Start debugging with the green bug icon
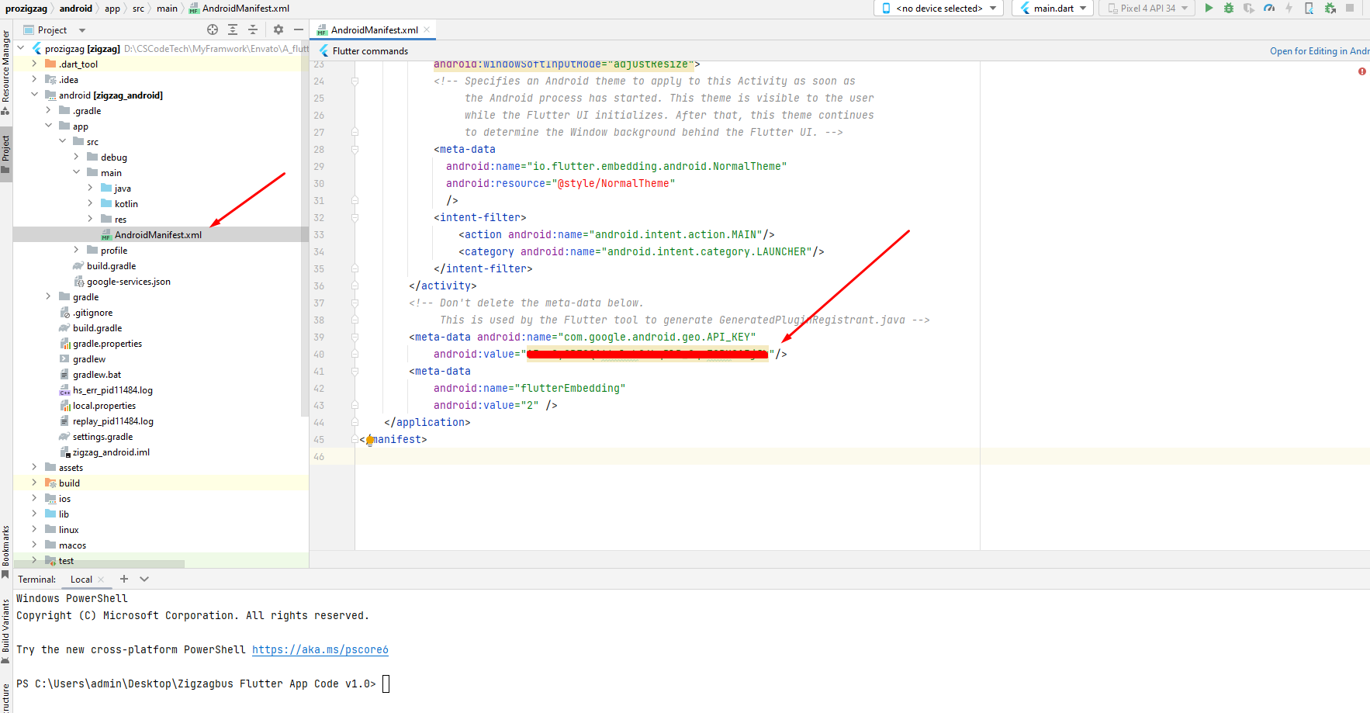The height and width of the screenshot is (713, 1370). click(1228, 8)
